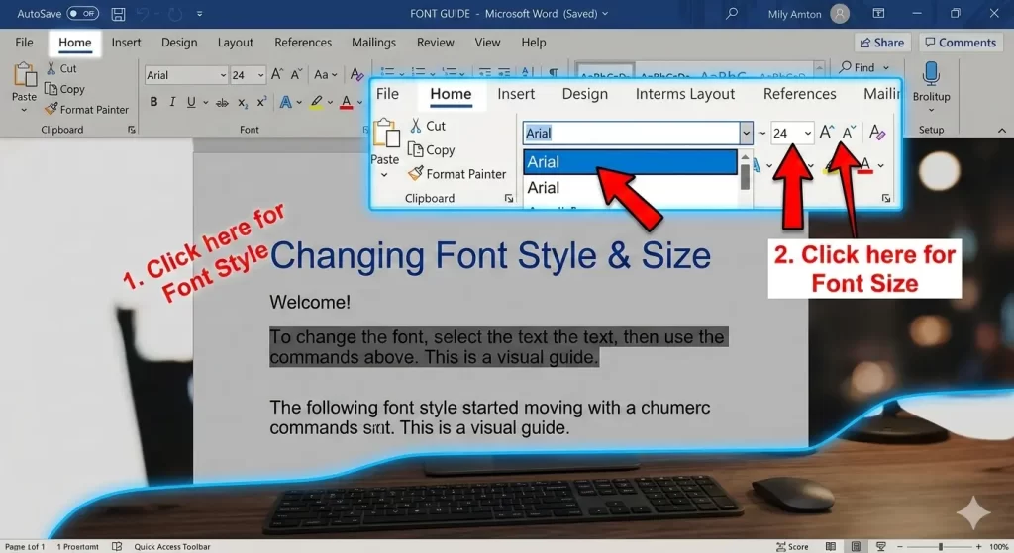Image resolution: width=1014 pixels, height=553 pixels.
Task: Click Clear All Formatting icon beside Change Case
Action: [x=356, y=75]
